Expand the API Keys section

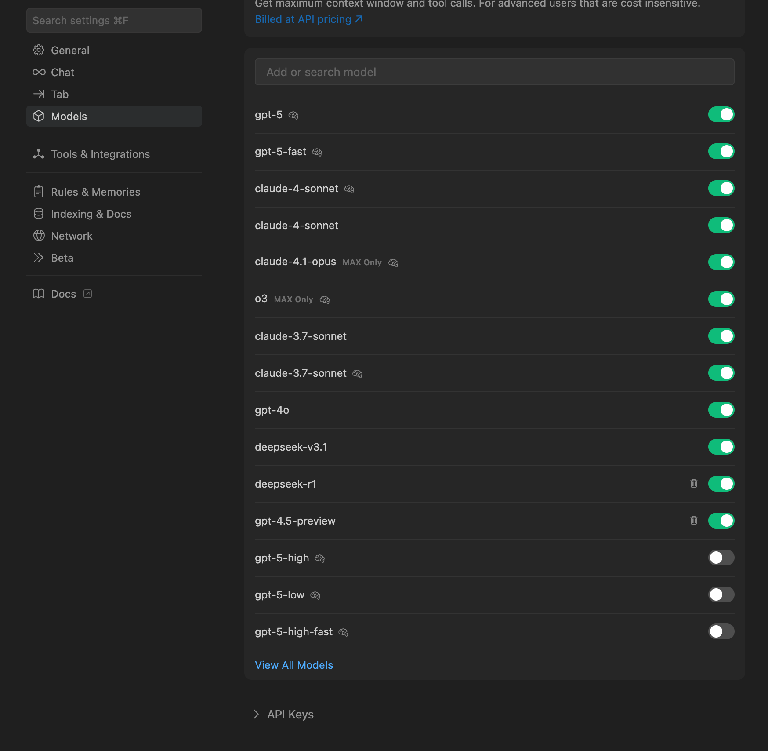point(284,714)
